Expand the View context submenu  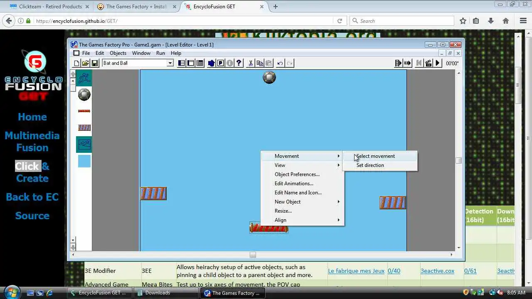pyautogui.click(x=302, y=165)
